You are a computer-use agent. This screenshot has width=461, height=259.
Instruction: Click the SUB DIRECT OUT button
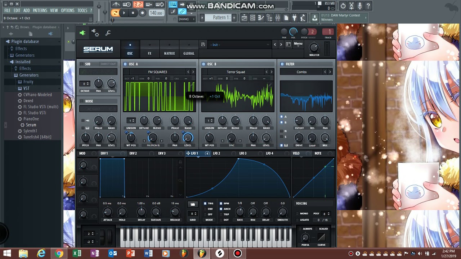pos(108,64)
